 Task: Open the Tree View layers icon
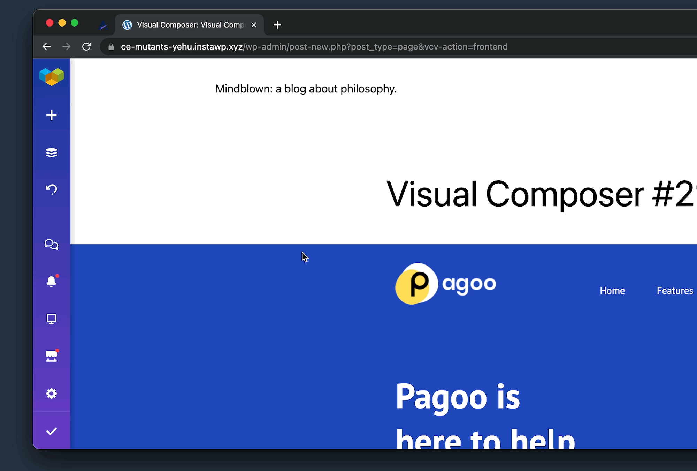(52, 152)
